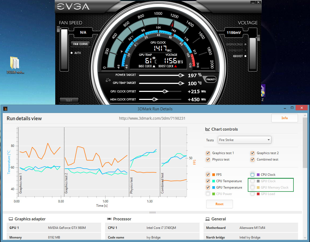Screen dimensions: 310x242
Task: Click the splitter handle below the chart
Action: [152, 213]
